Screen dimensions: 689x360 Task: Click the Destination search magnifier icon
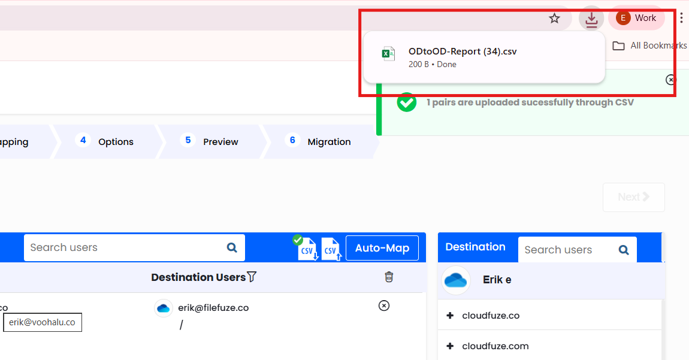[x=624, y=250]
